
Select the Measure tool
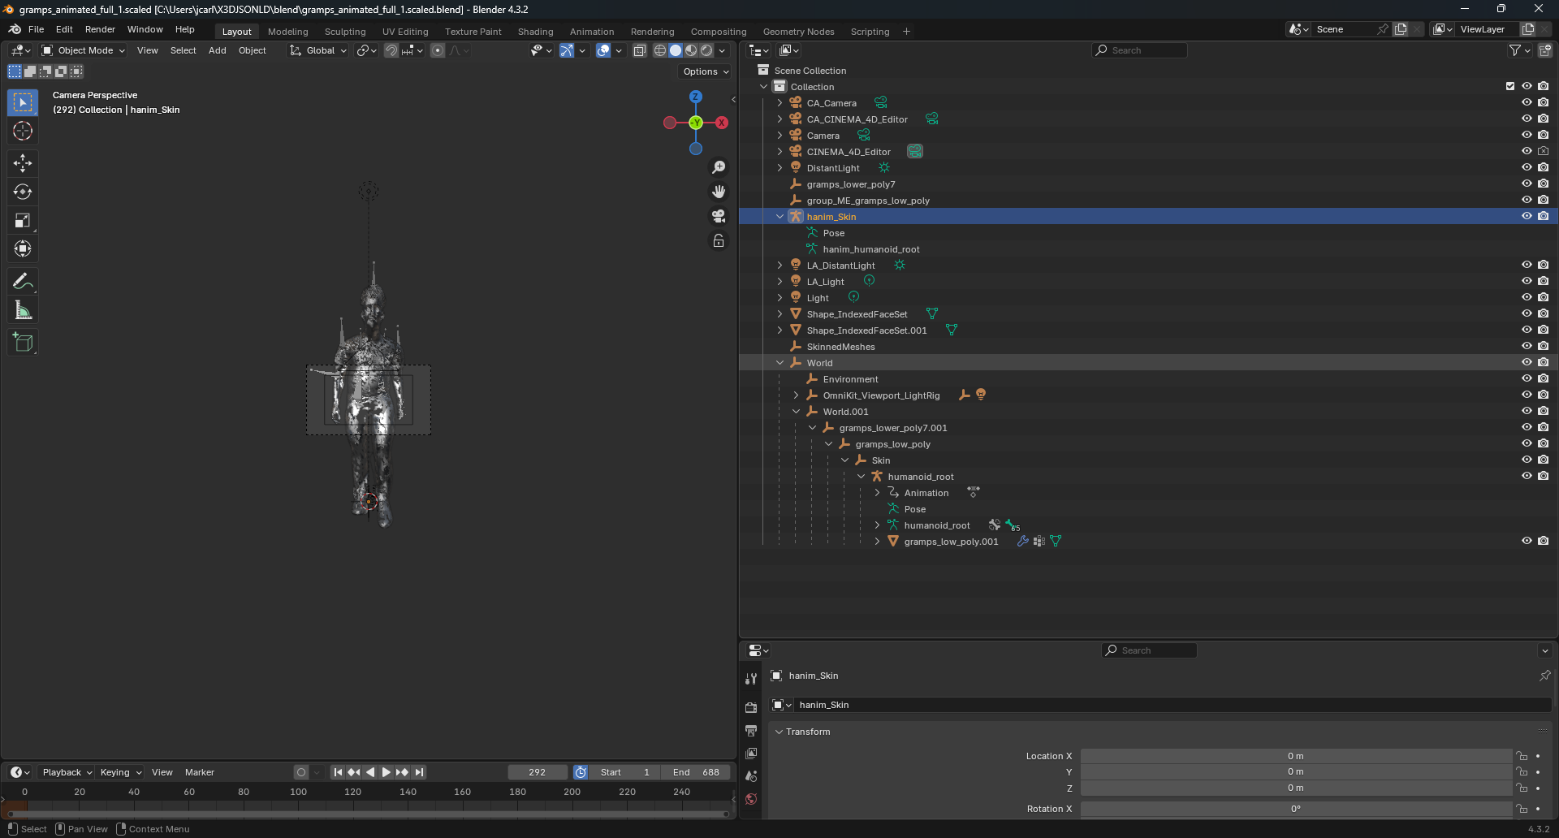(x=23, y=310)
